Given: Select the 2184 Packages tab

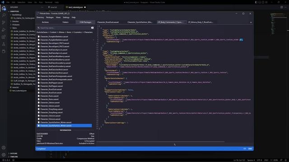Looking at the screenshot, I should (x=85, y=22).
